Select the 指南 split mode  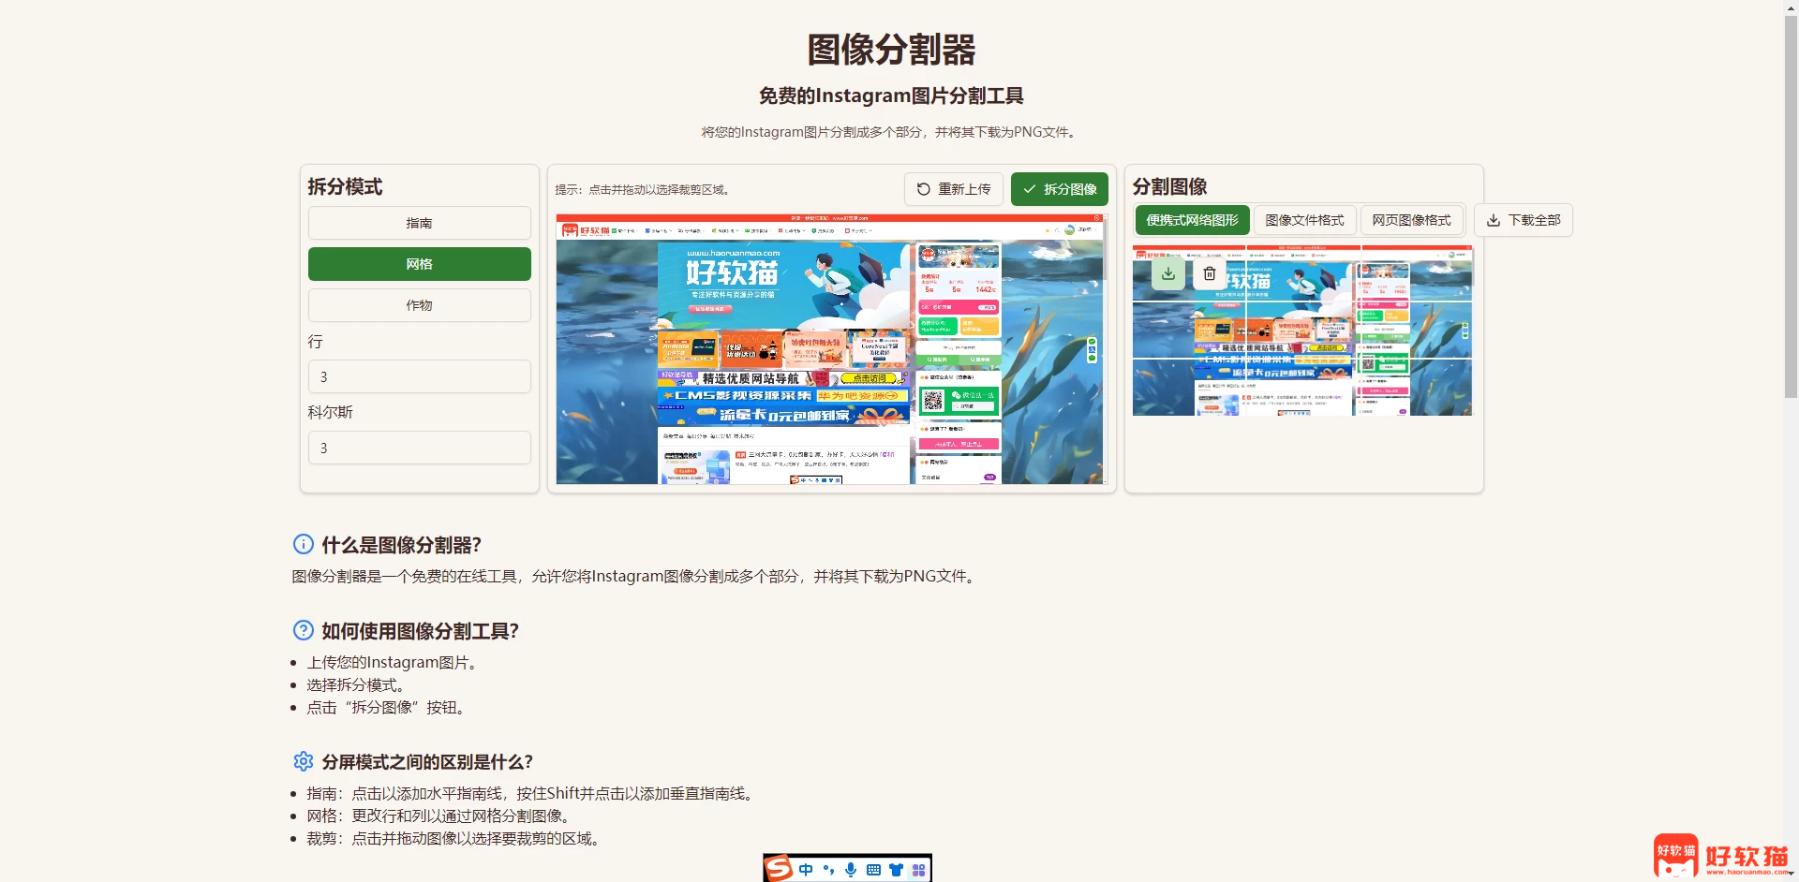pos(420,223)
